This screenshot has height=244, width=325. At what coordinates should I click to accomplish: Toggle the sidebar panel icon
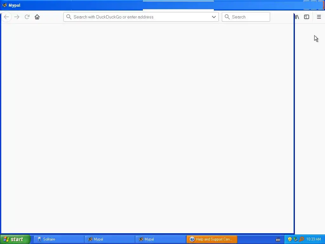point(307,17)
